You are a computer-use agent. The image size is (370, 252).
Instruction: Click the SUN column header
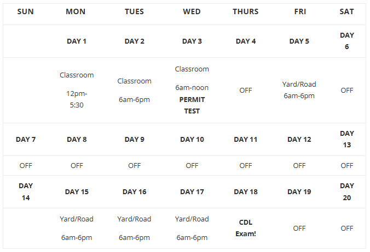point(26,11)
